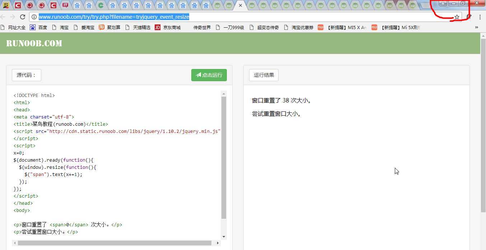Viewport: 486px width, 250px height.
Task: Switch to the tab with IT icon
Action: pos(65,5)
